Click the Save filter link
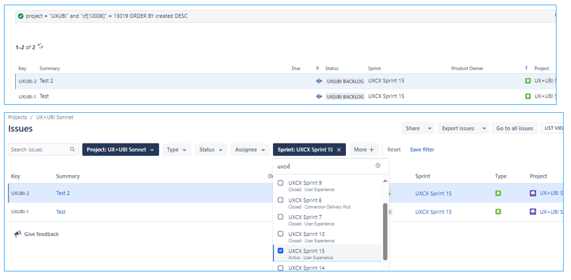 (x=422, y=150)
